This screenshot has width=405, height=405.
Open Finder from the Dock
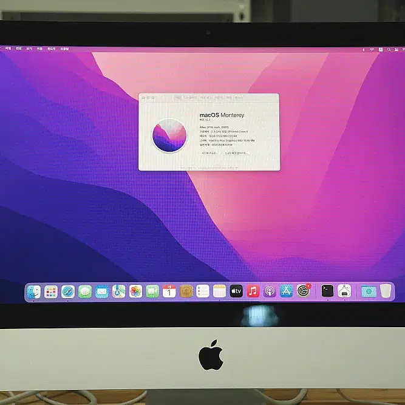(34, 291)
